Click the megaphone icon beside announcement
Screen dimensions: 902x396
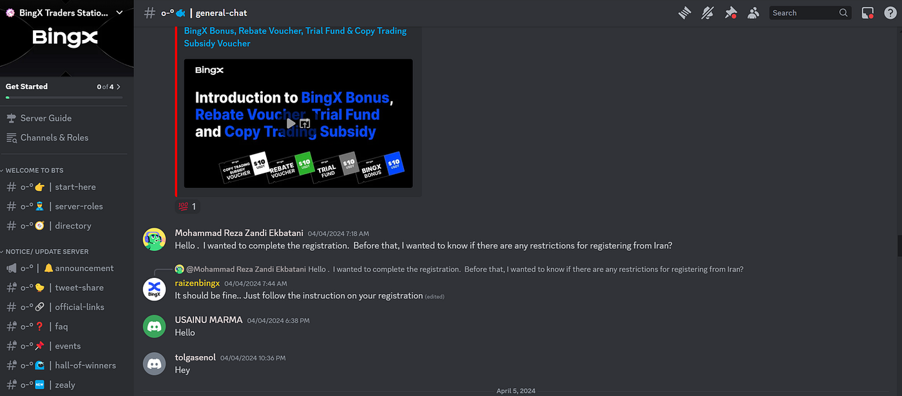click(12, 268)
